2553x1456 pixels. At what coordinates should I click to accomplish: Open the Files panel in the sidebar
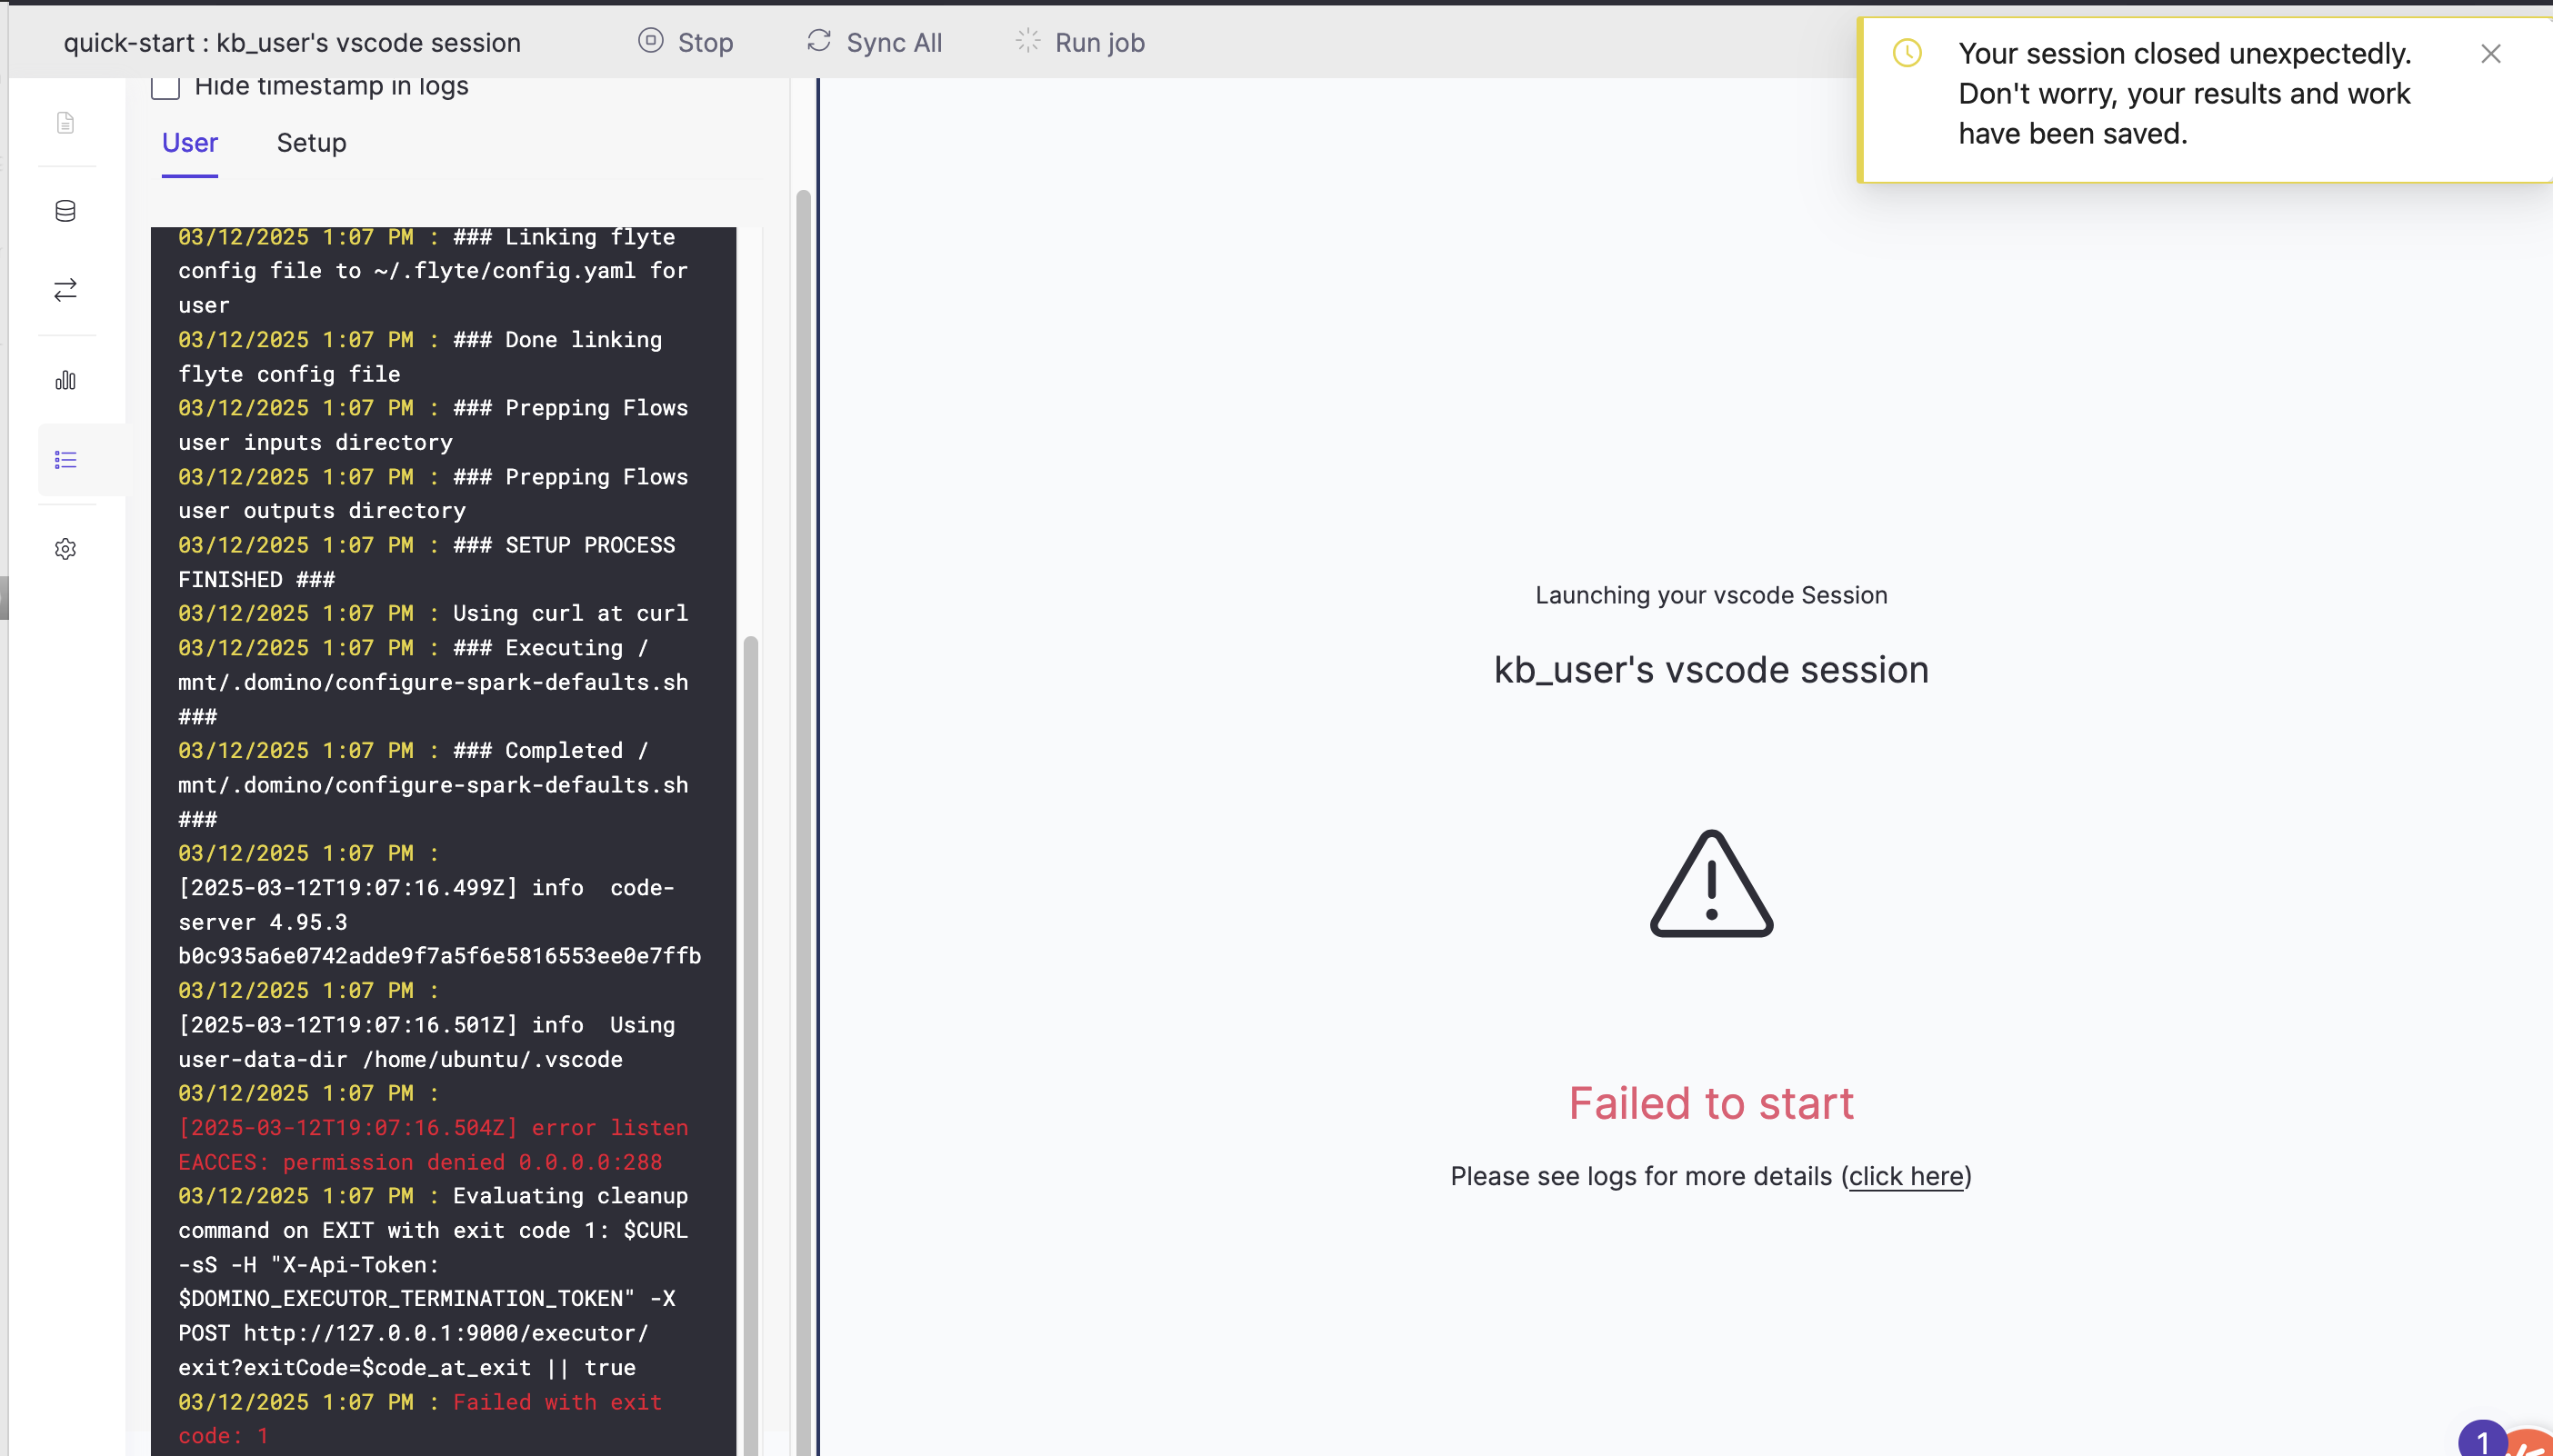click(65, 121)
